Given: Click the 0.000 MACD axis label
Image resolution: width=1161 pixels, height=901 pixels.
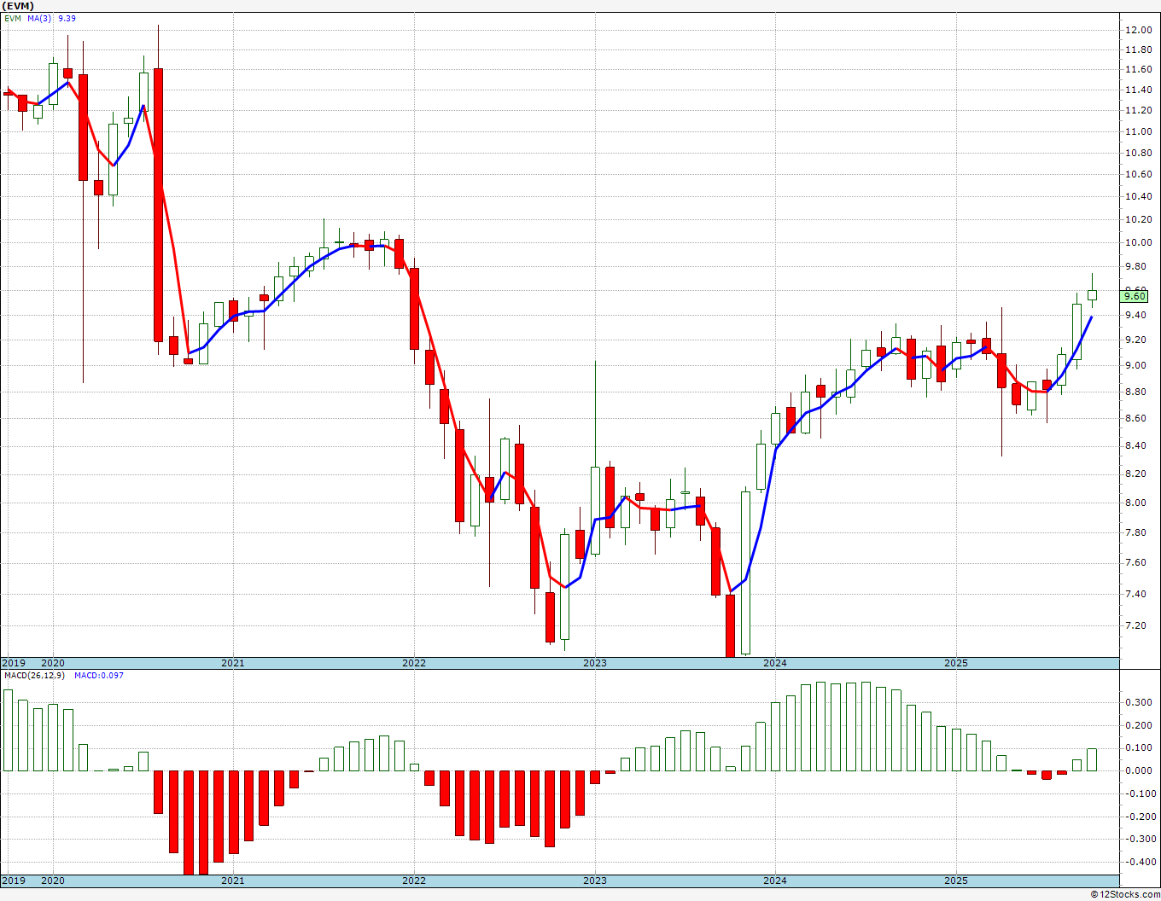Looking at the screenshot, I should click(x=1139, y=770).
